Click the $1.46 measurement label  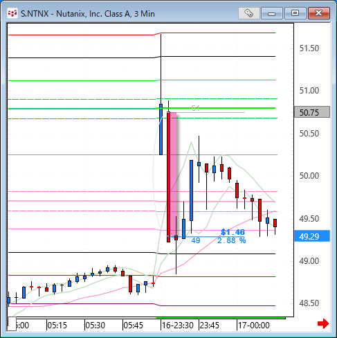tap(233, 232)
